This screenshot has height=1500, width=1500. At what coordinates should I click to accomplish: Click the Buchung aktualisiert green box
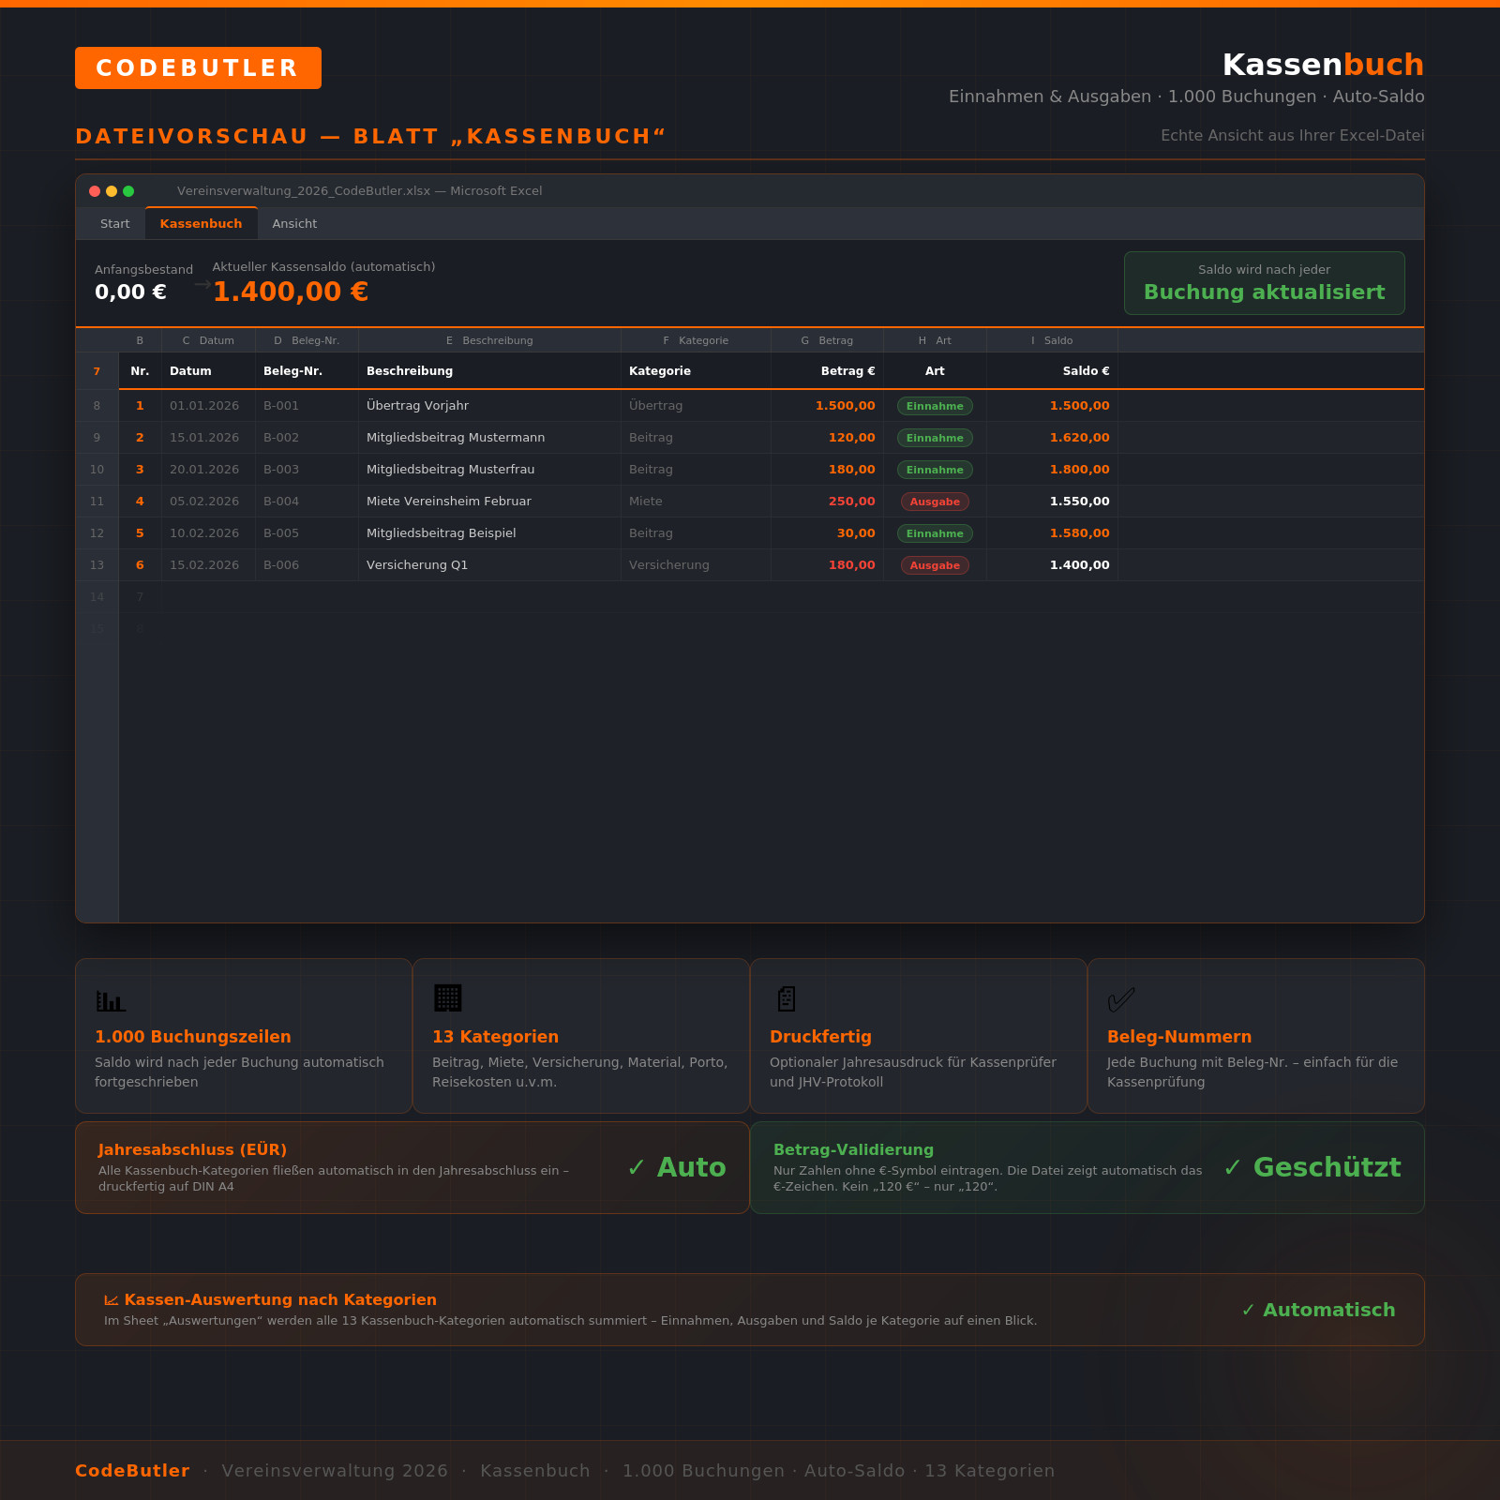tap(1265, 283)
